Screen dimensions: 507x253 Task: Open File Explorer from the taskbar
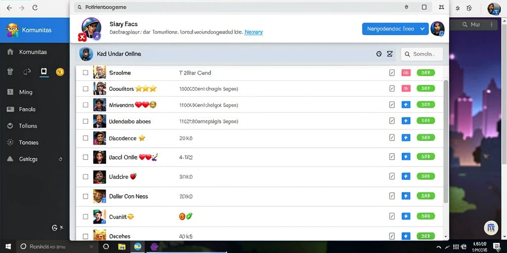[x=122, y=247]
